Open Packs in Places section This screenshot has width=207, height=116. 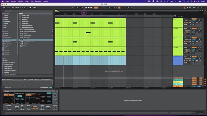tap(6, 60)
